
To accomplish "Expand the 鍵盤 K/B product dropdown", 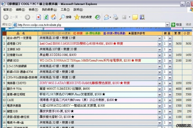I will click(x=160, y=111).
